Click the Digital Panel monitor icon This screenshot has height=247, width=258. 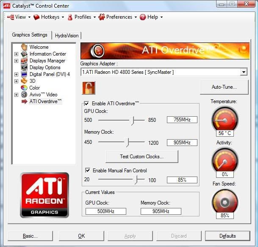click(x=24, y=74)
